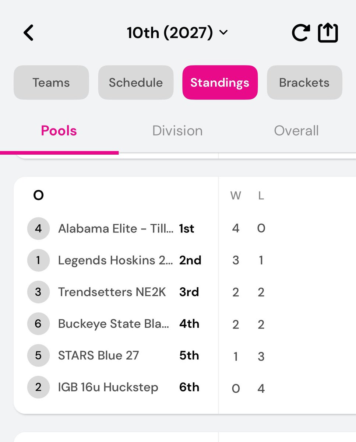Image resolution: width=356 pixels, height=442 pixels.
Task: Select the highlighted Standings button
Action: point(220,83)
